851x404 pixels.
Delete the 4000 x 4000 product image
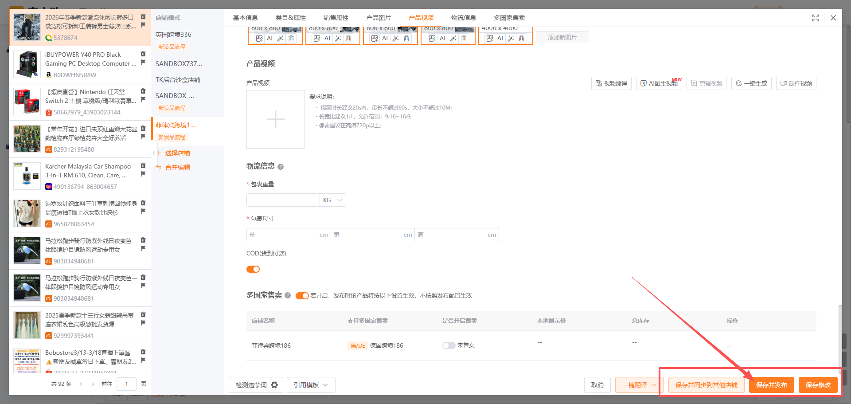point(522,39)
